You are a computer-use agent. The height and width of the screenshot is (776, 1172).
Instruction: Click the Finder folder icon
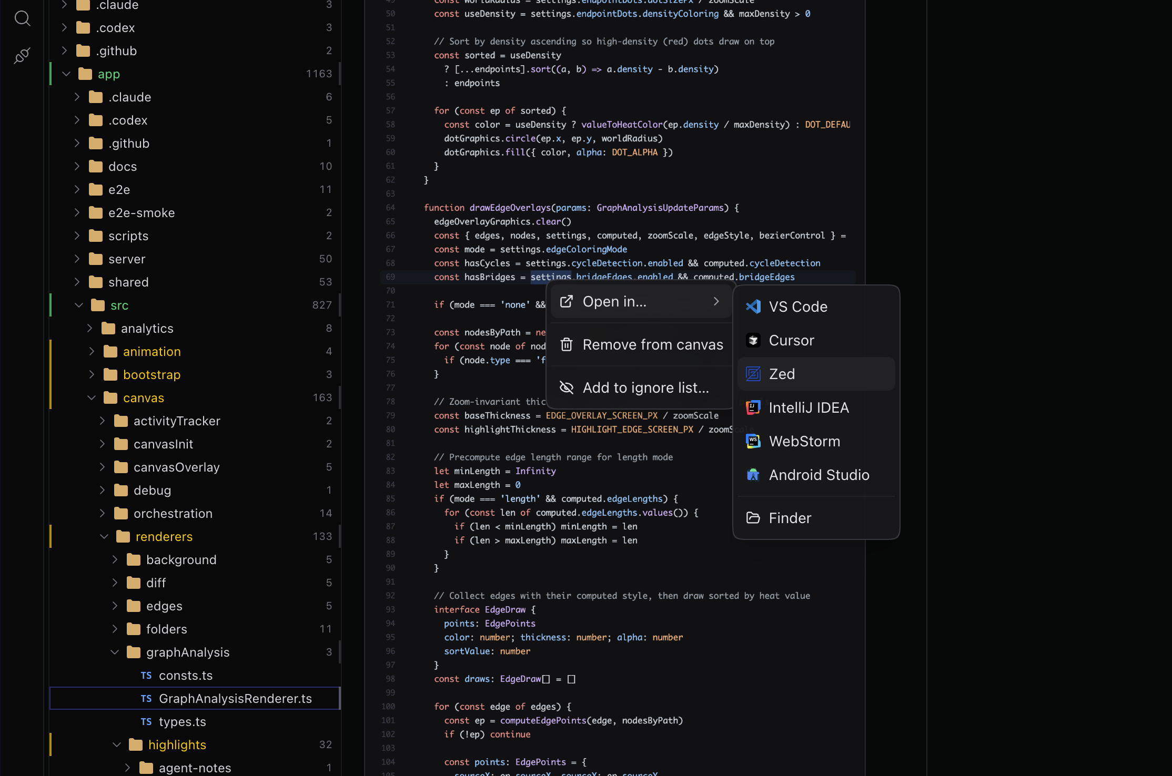(753, 518)
